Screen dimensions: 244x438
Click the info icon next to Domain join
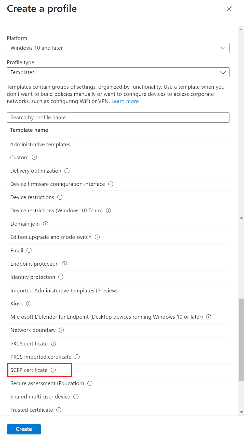point(46,224)
